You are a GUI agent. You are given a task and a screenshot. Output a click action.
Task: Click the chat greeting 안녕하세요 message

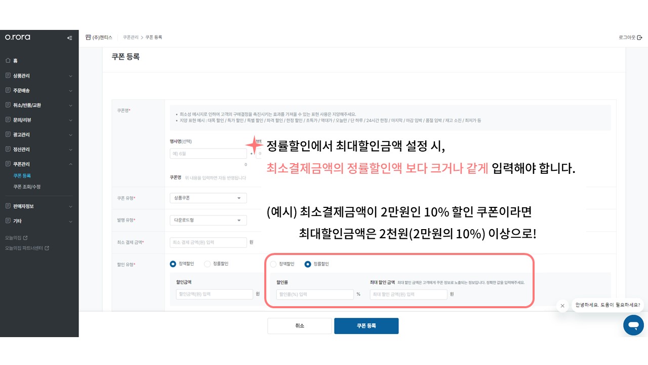click(607, 305)
